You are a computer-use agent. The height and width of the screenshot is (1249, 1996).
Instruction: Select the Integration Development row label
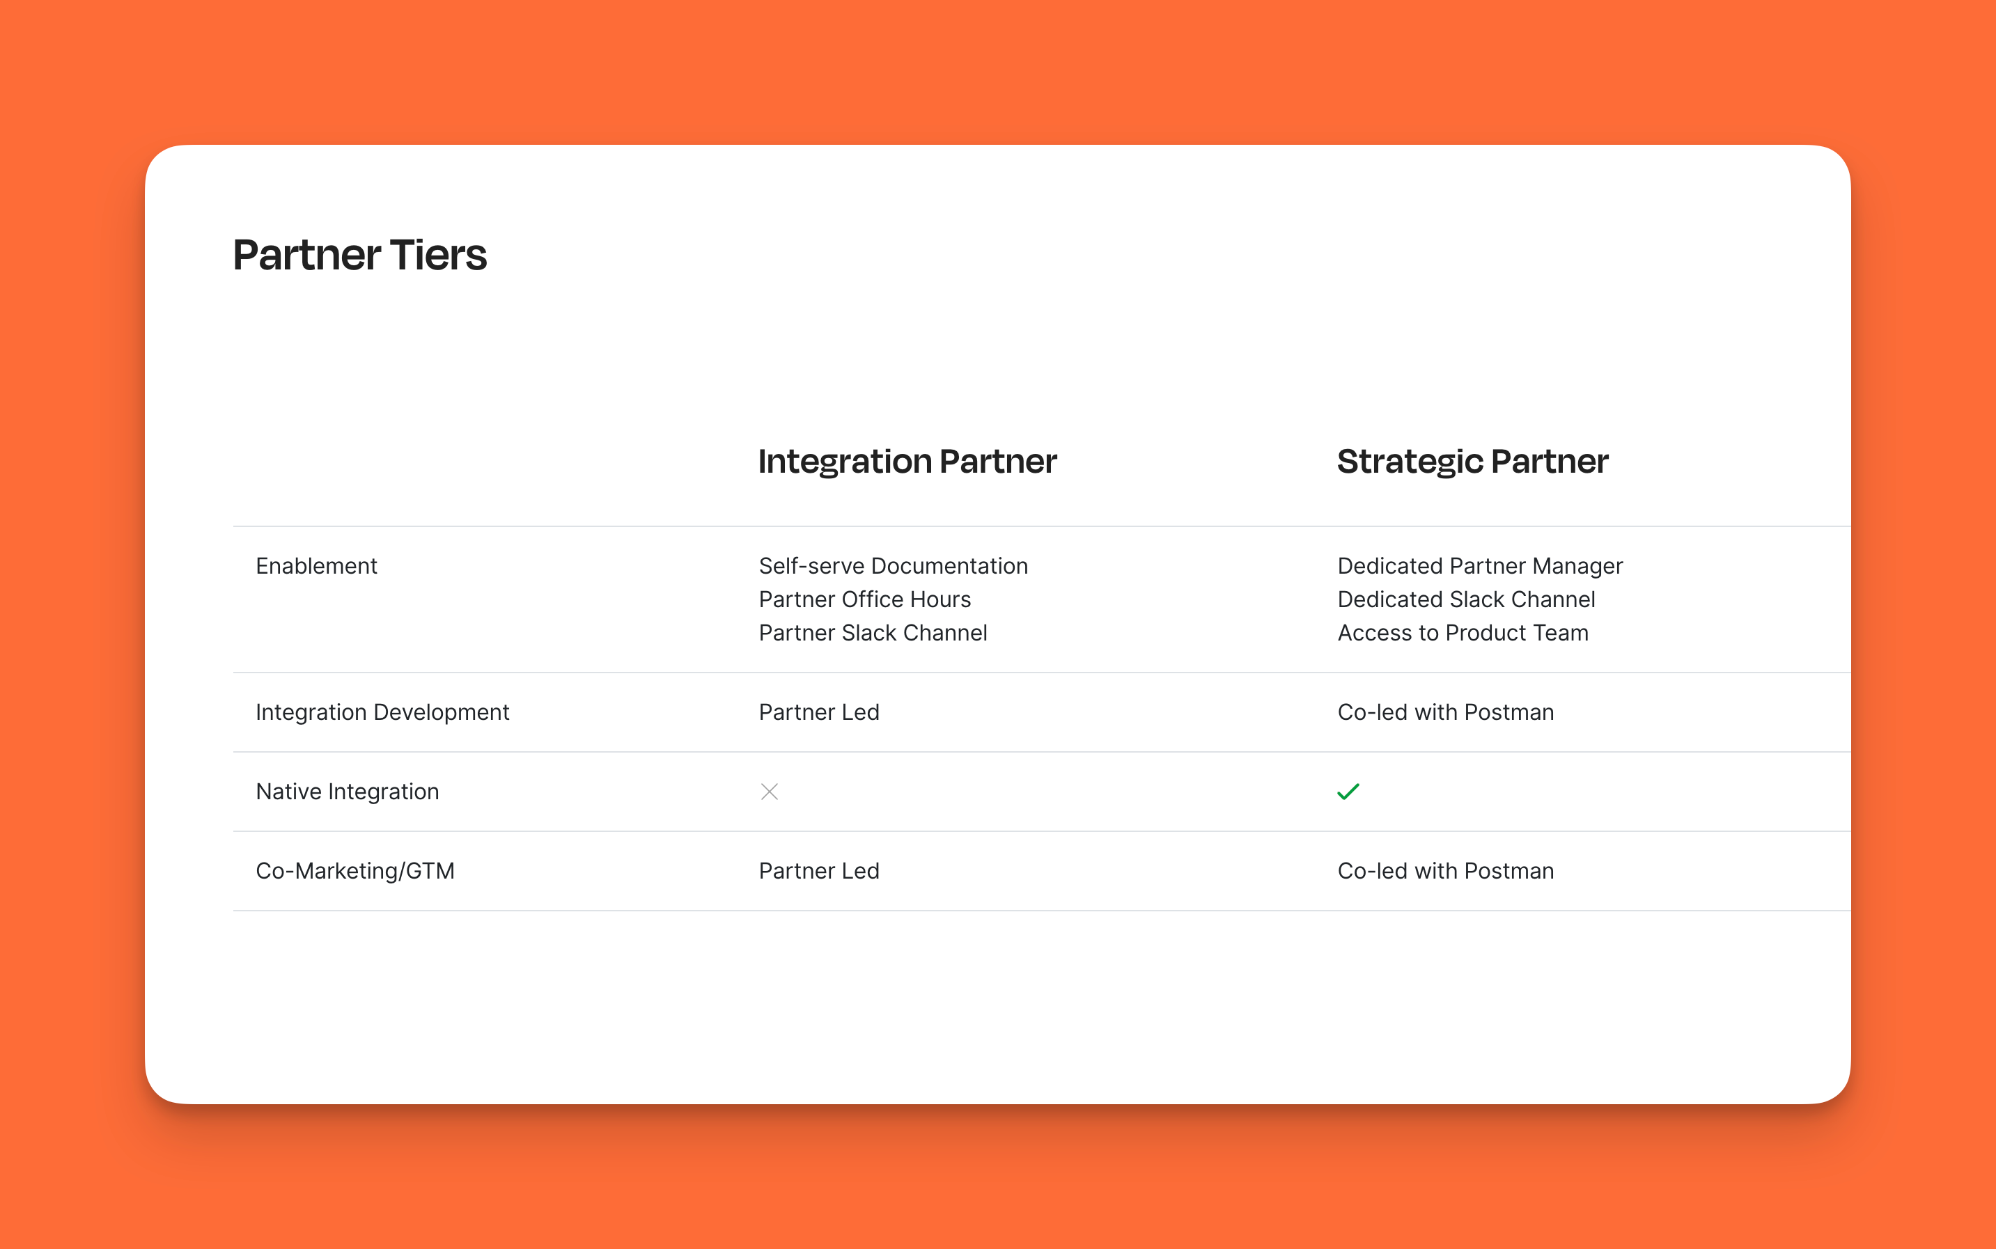click(x=382, y=712)
